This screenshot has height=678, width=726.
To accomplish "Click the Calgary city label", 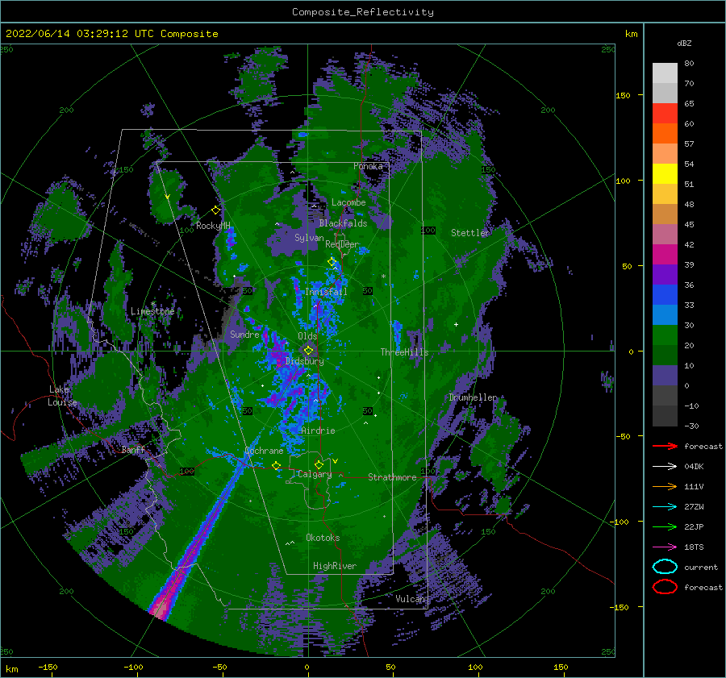I will (315, 474).
